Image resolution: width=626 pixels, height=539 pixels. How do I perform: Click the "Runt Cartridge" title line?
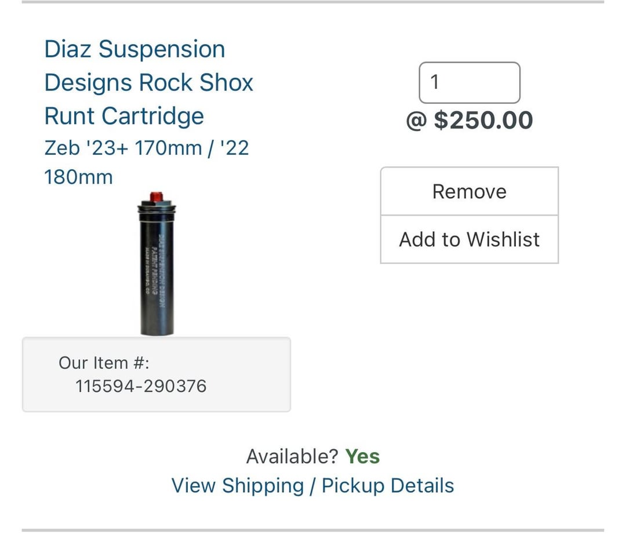(x=124, y=116)
